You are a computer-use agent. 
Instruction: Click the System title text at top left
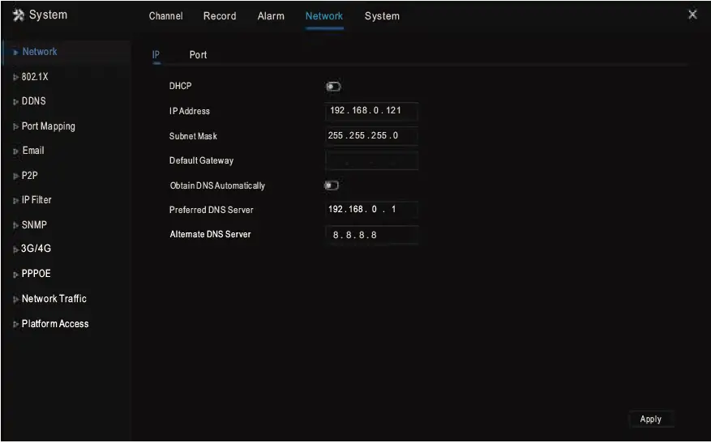point(48,15)
